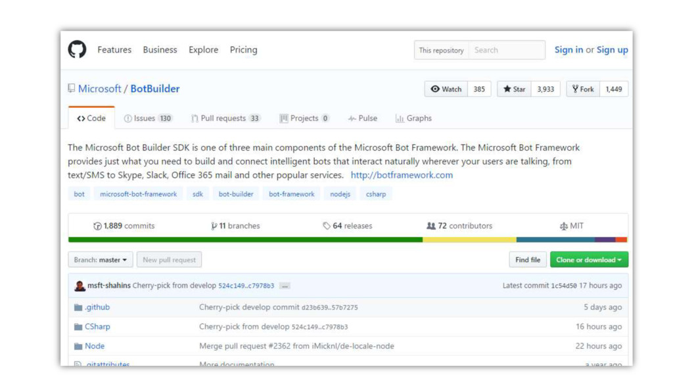
Task: Click the nodejs topic tag
Action: pyautogui.click(x=340, y=194)
